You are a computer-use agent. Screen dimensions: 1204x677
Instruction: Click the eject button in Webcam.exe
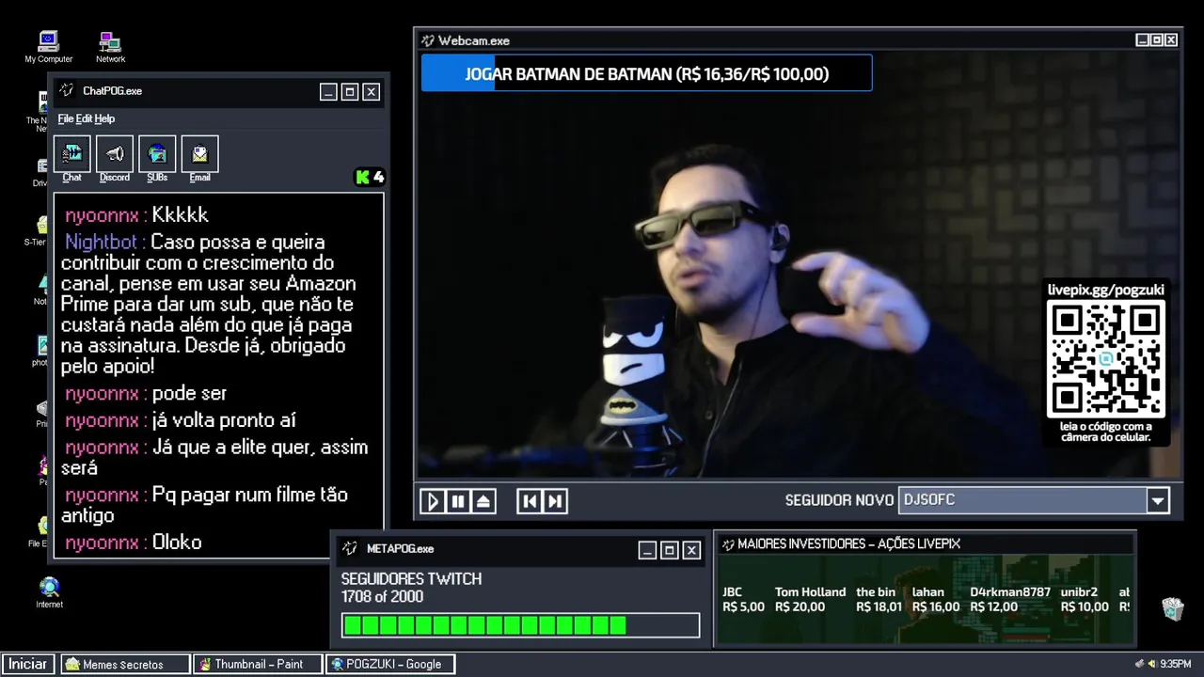(x=483, y=501)
